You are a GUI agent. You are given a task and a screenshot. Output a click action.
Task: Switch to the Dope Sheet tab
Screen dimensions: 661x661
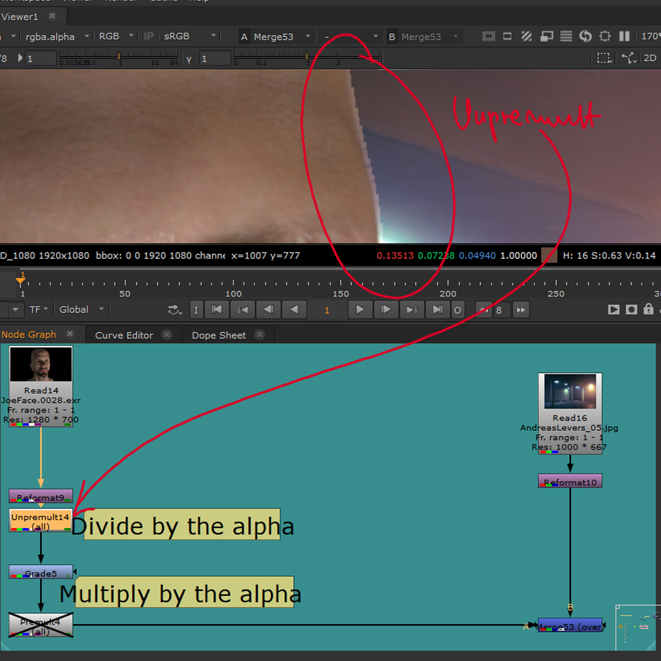pos(219,335)
